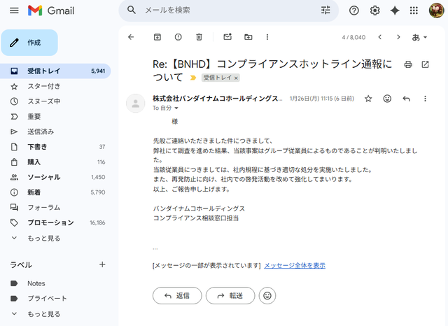Click the 返信 reply button
The width and height of the screenshot is (448, 326).
pos(177,296)
